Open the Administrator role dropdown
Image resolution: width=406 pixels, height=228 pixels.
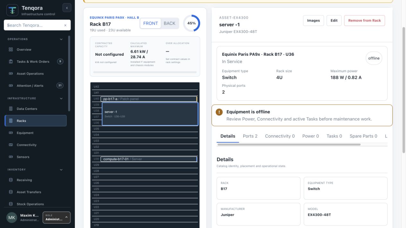coord(56,217)
